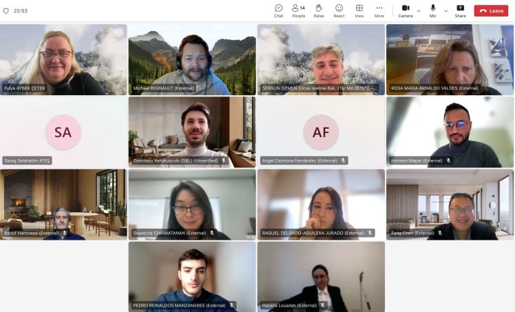The image size is (515, 312).
Task: Click the Tommaso Vendruscolo name label
Action: pos(175,160)
